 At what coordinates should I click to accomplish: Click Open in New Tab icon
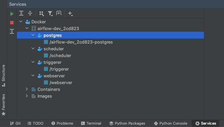(59, 13)
